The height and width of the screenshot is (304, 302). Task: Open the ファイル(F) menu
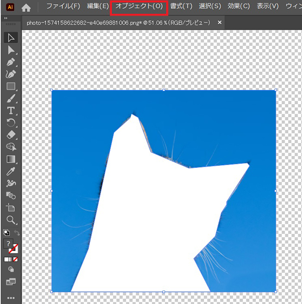click(x=63, y=6)
